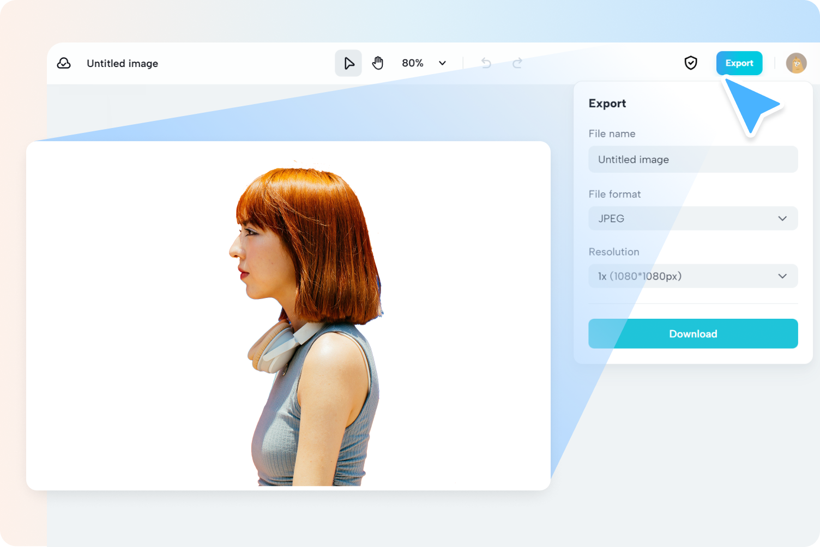Undo the last action
The height and width of the screenshot is (547, 820).
pyautogui.click(x=486, y=63)
